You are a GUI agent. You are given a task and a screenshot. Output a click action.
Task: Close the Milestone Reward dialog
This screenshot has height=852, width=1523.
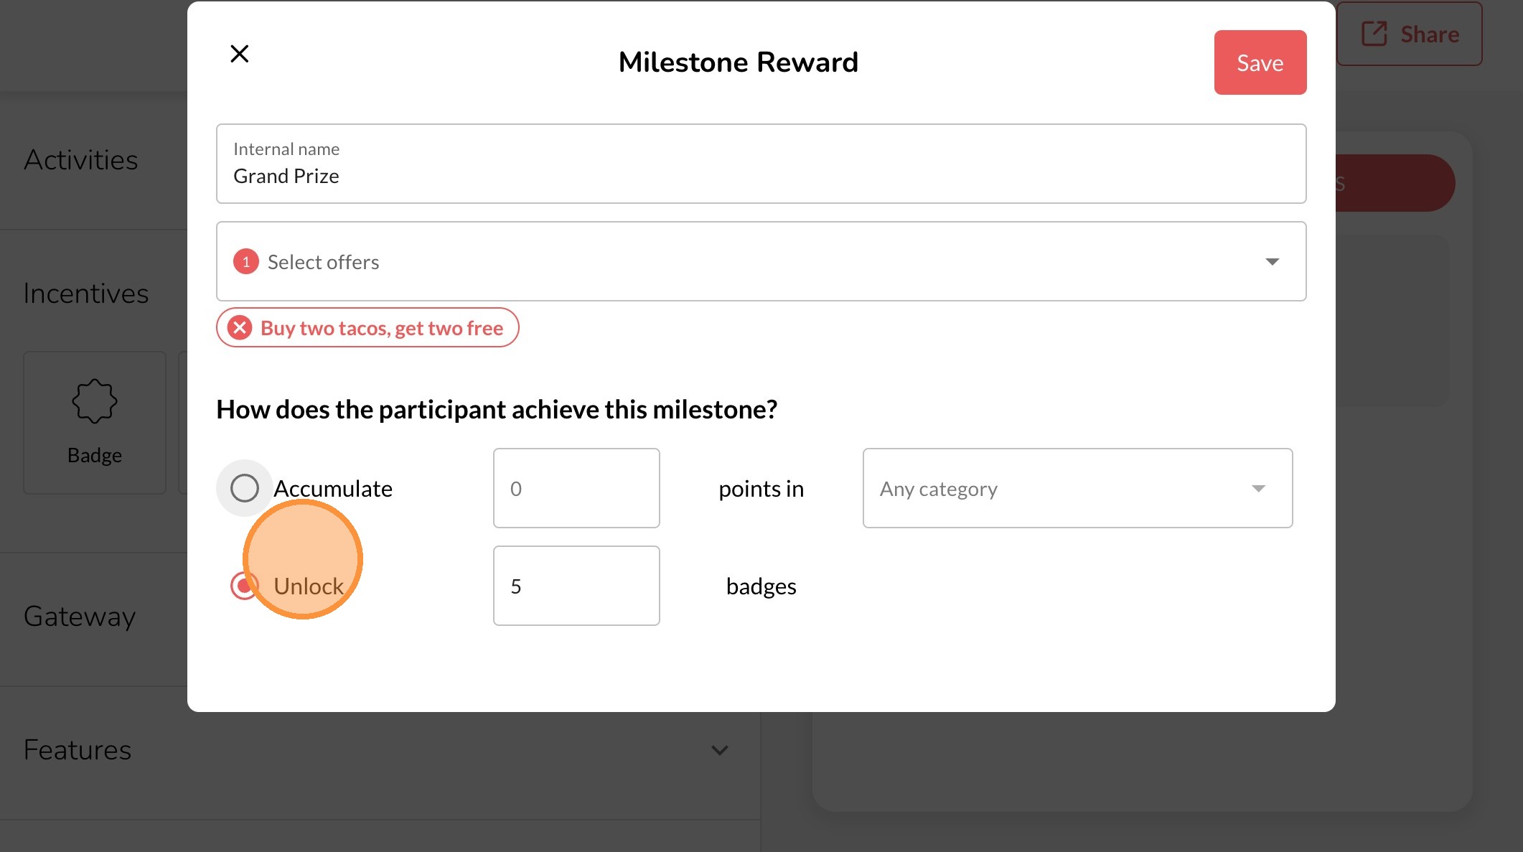pyautogui.click(x=239, y=54)
